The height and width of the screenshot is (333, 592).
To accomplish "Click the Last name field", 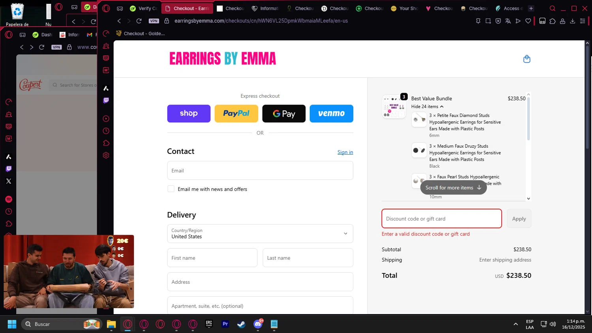I will point(308,258).
